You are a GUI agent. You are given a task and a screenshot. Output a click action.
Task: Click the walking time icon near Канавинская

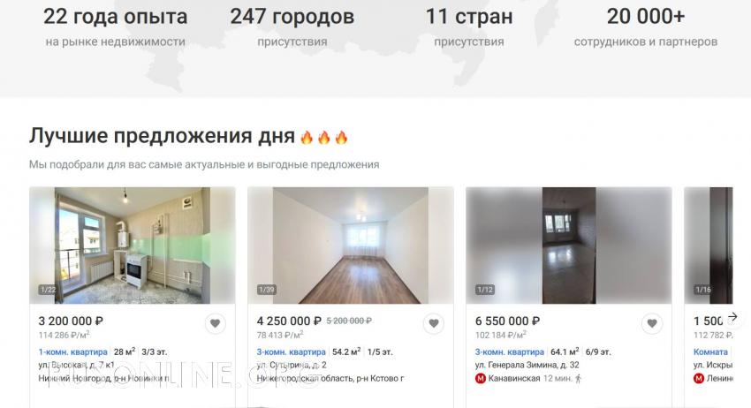click(x=578, y=378)
